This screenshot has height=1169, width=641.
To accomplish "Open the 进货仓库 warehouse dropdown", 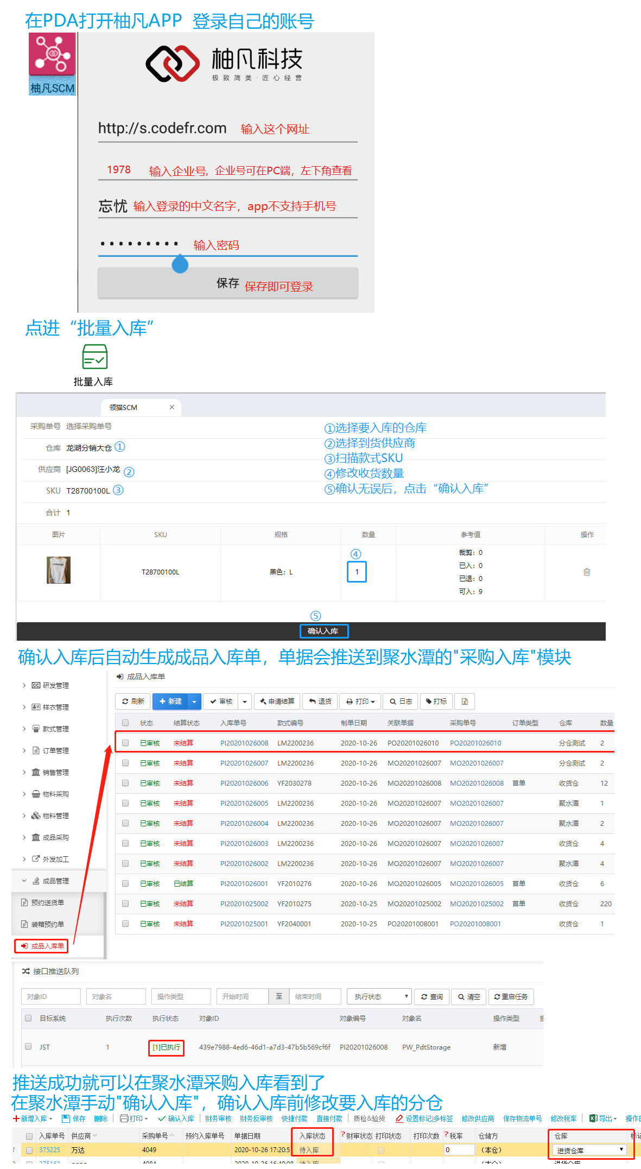I will tap(589, 1150).
